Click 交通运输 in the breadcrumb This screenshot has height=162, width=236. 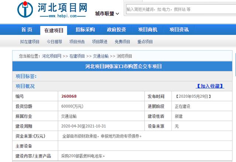pyautogui.click(x=101, y=56)
